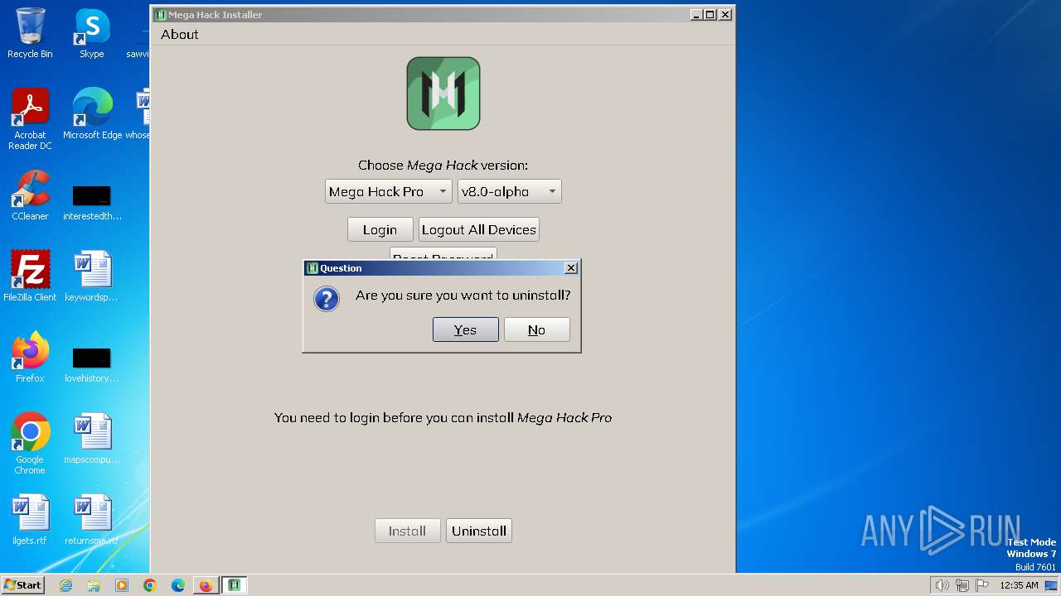
Task: Click the "You need to login" message
Action: click(x=443, y=418)
